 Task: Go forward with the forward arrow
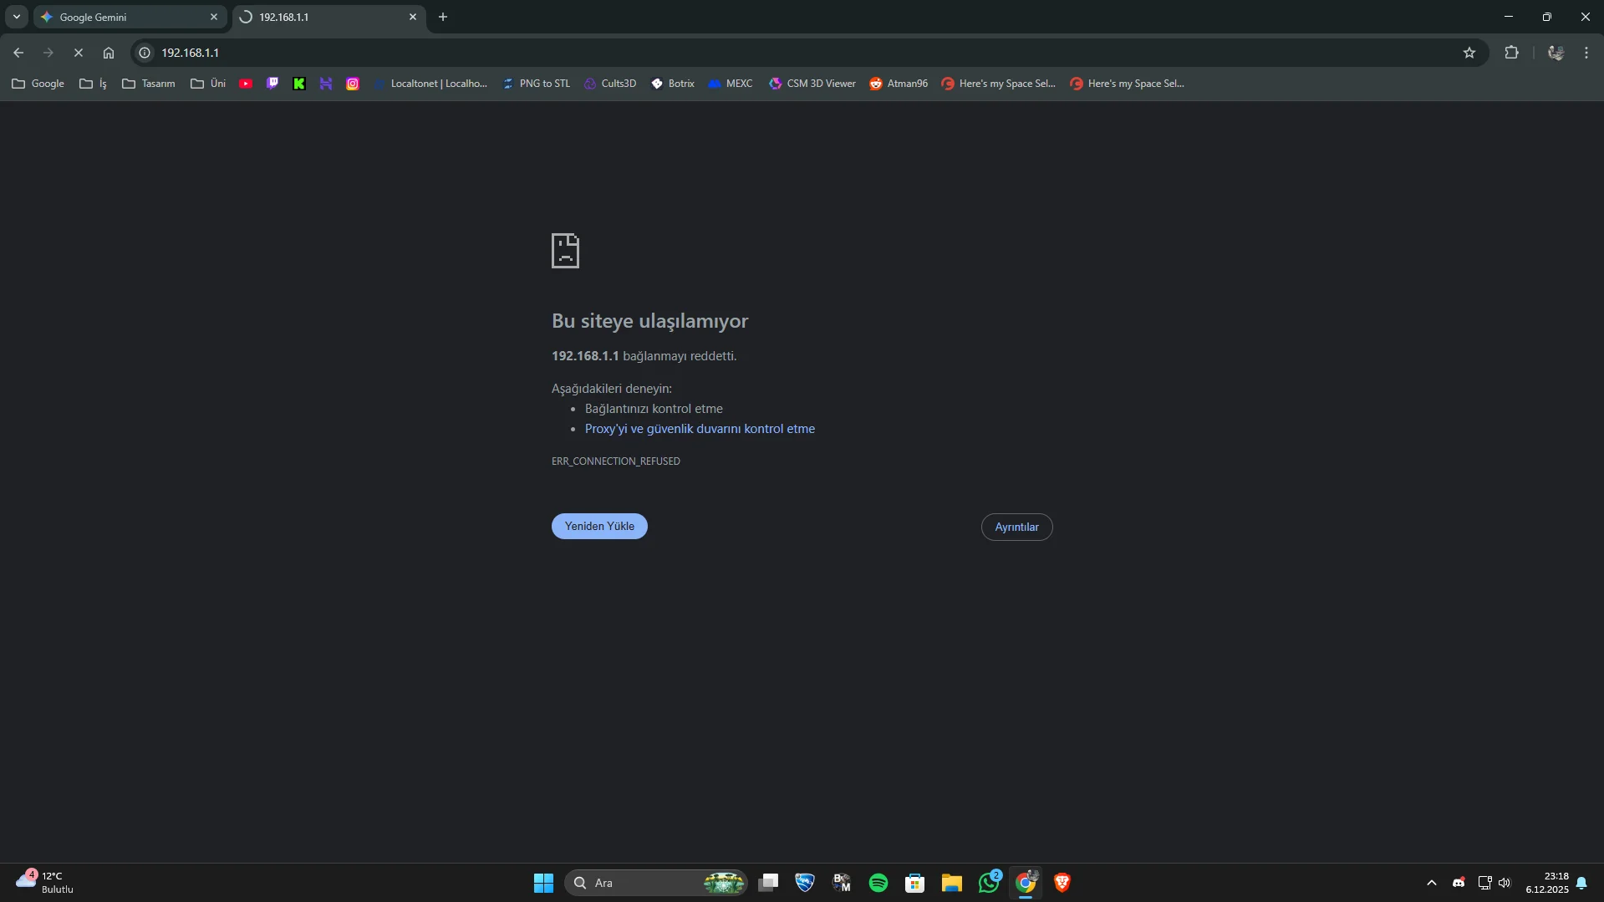tap(48, 53)
